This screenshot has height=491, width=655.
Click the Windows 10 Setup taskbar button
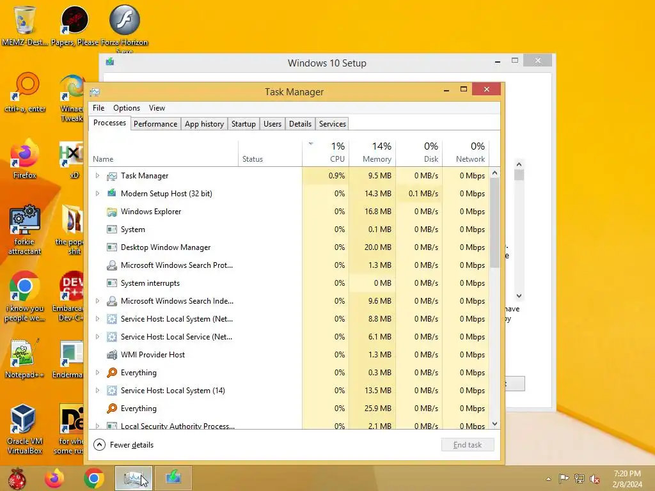[173, 478]
